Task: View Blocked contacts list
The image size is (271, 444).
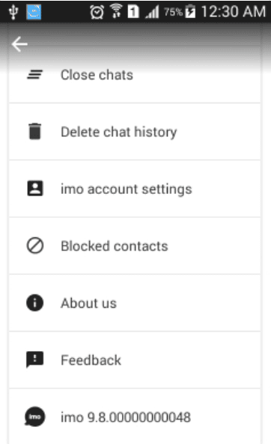Action: coord(135,246)
